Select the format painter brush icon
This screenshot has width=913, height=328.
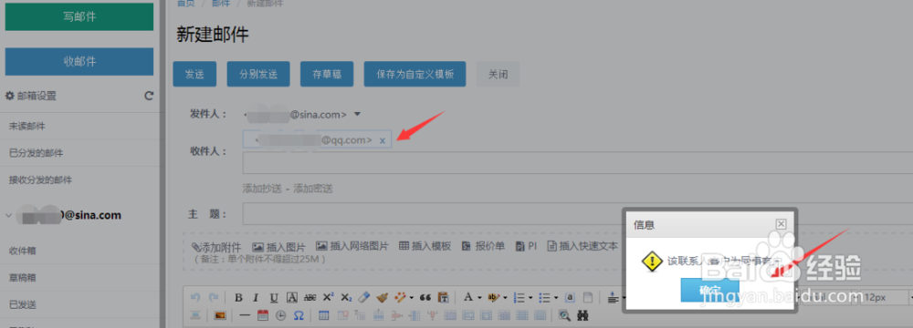pos(382,297)
